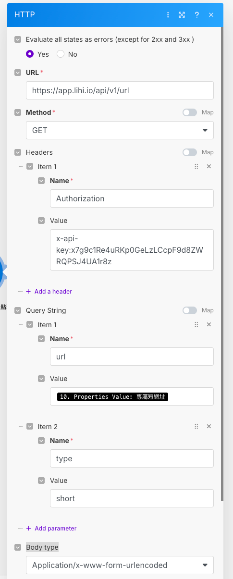
Task: Expand the HTTP panel to fullscreen
Action: (x=182, y=15)
